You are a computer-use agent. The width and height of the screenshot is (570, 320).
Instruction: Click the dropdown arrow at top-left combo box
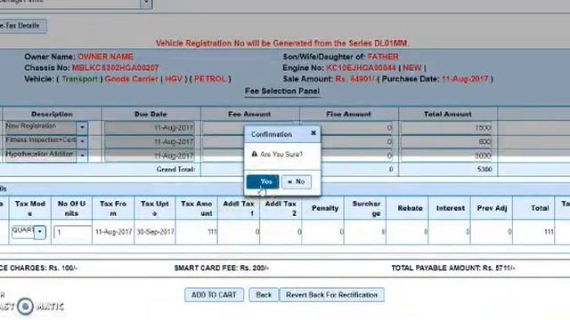[146, 3]
